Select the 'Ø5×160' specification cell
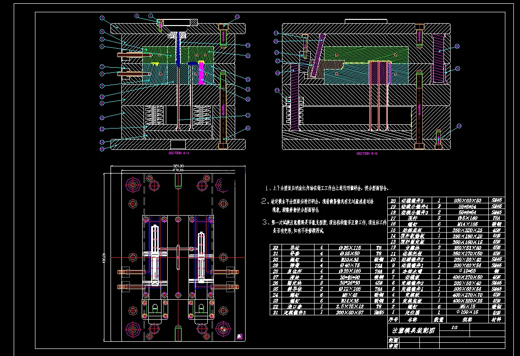 pyautogui.click(x=467, y=218)
